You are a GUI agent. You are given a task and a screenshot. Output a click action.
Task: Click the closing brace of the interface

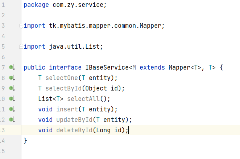(25, 140)
